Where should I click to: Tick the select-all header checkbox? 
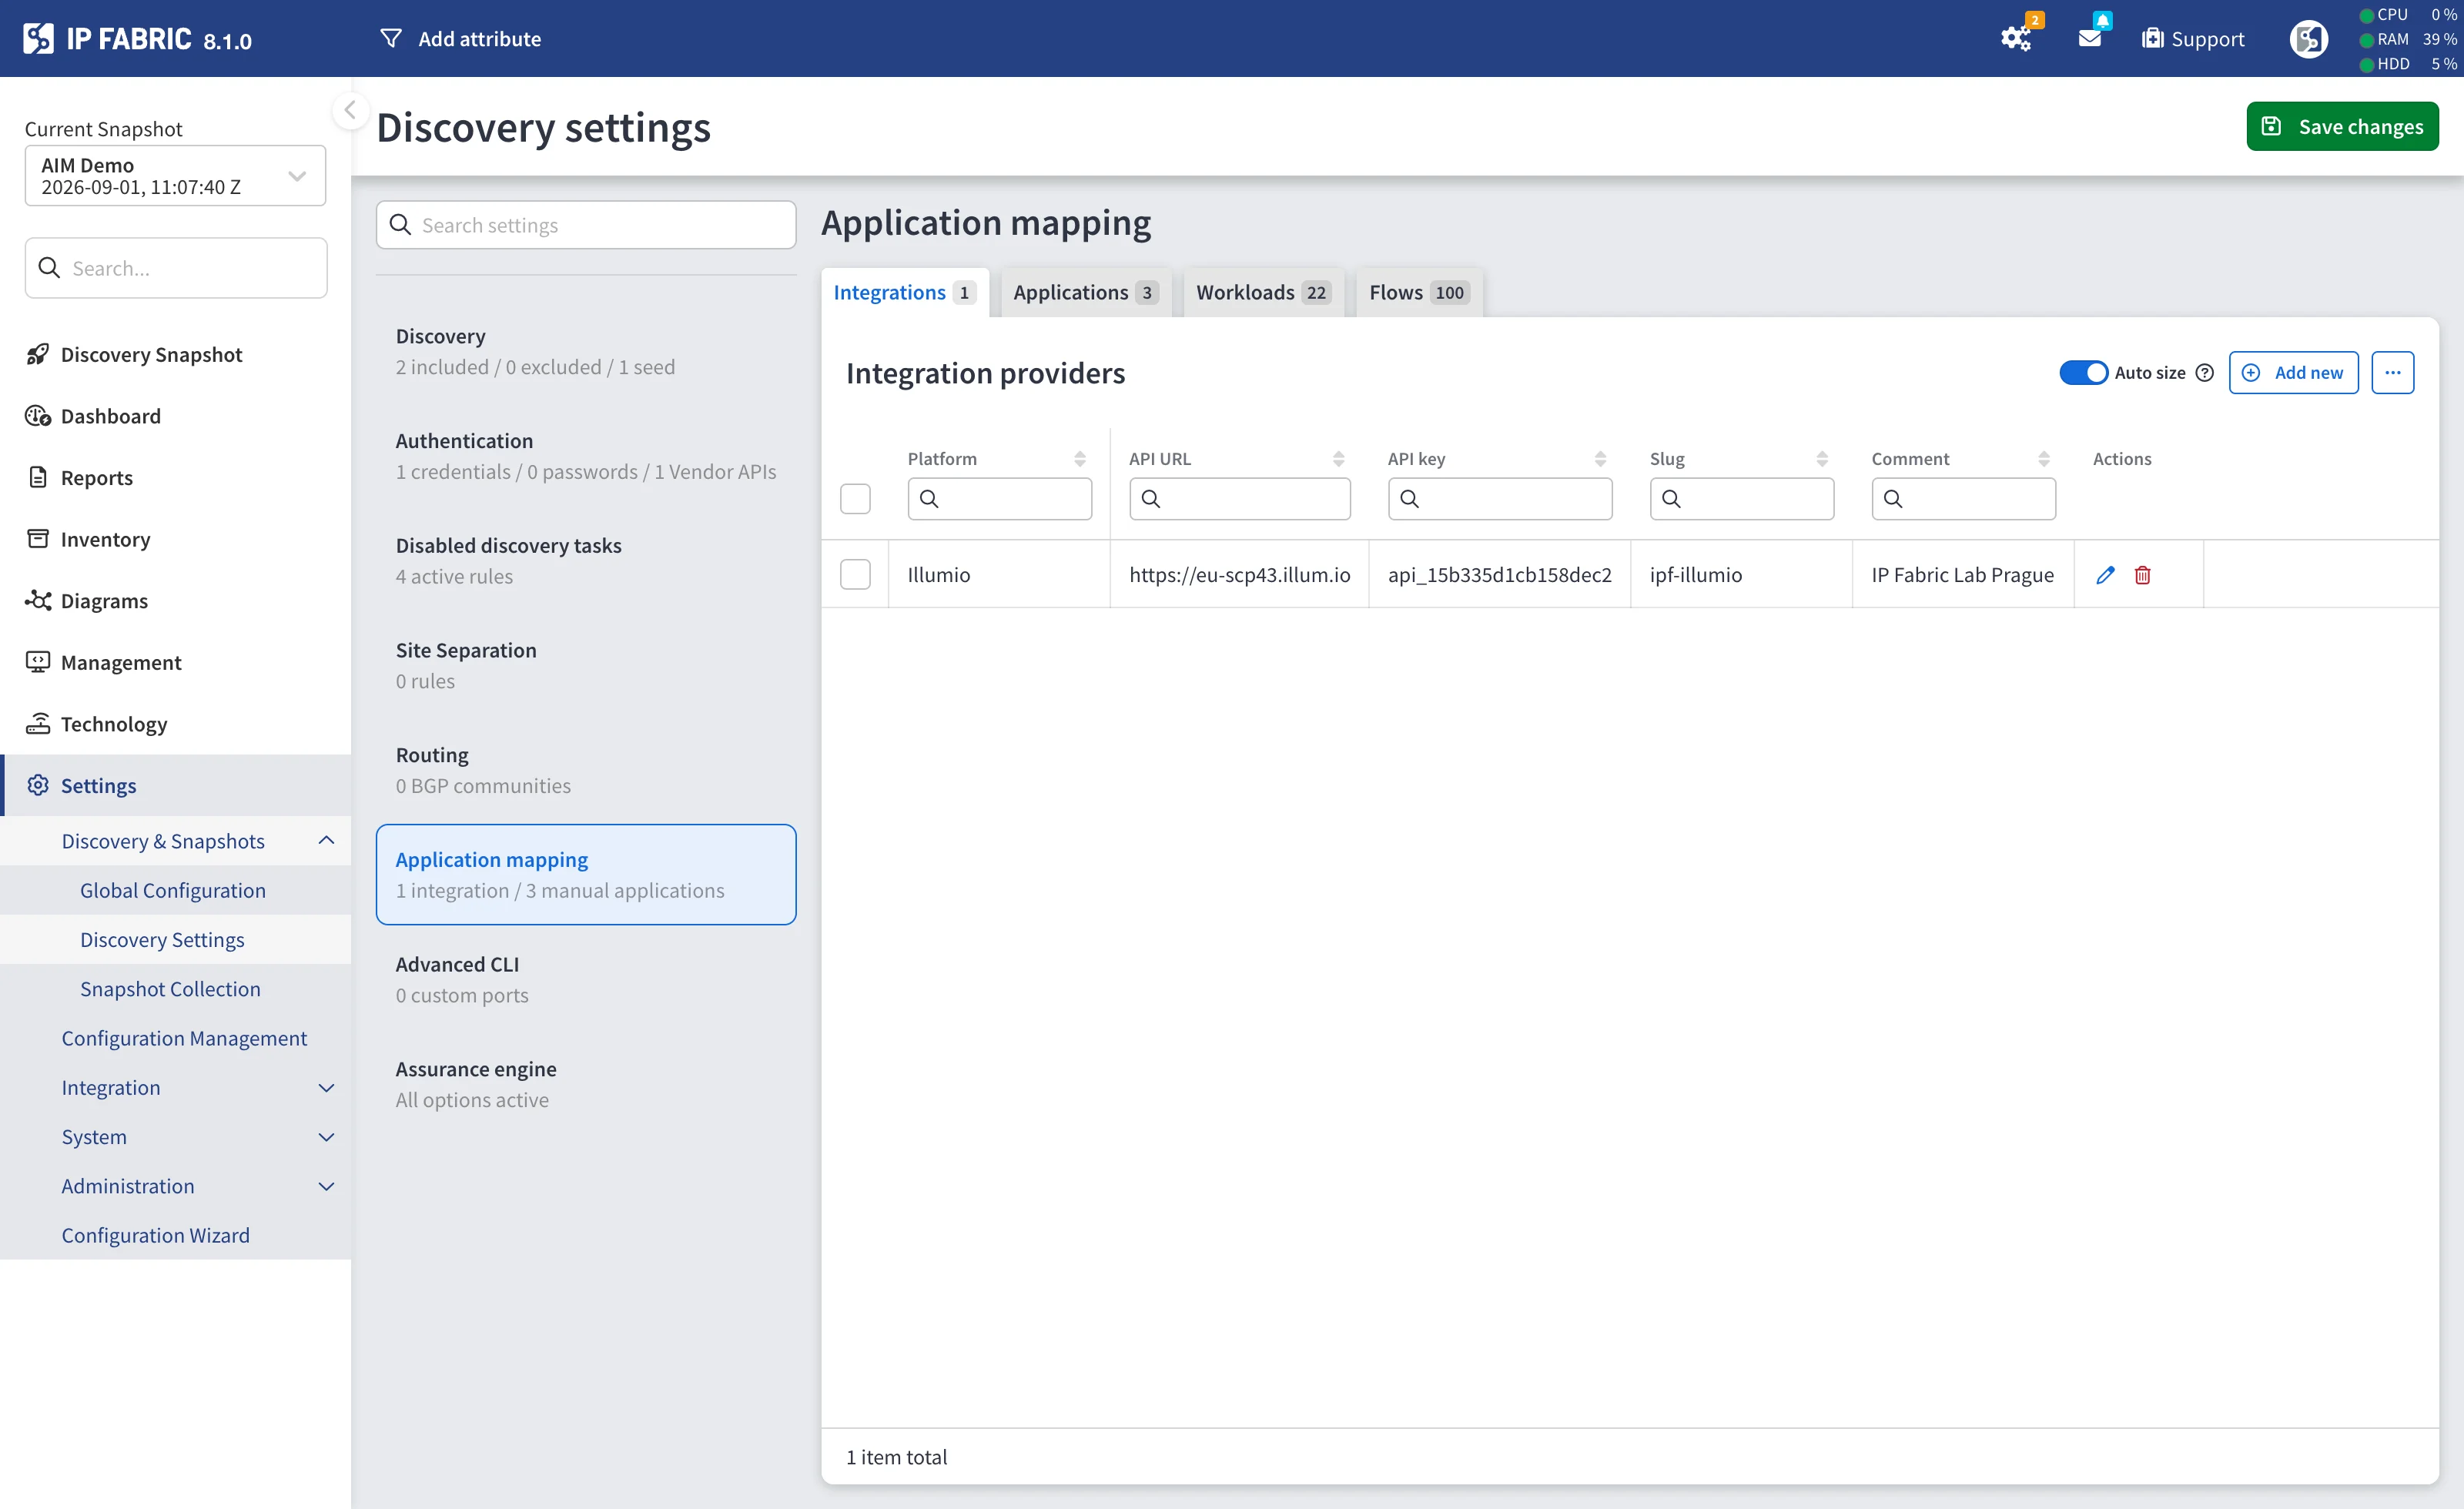coord(855,499)
